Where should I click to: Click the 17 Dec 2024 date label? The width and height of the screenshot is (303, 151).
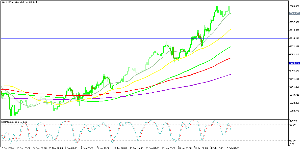[x=7, y=148]
